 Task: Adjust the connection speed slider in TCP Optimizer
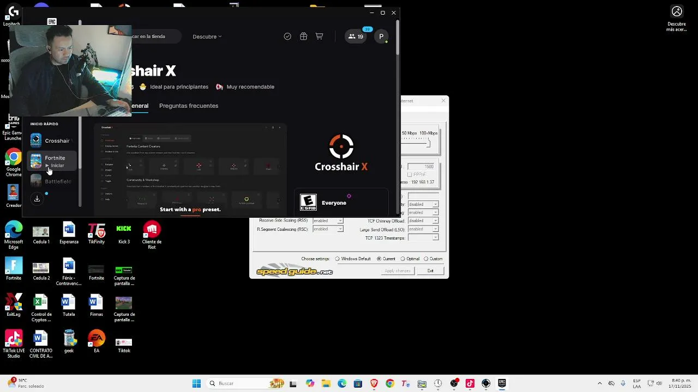(x=429, y=143)
